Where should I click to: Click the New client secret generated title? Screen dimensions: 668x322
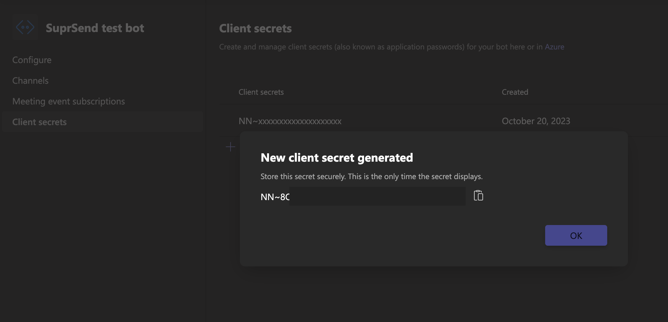pos(337,157)
